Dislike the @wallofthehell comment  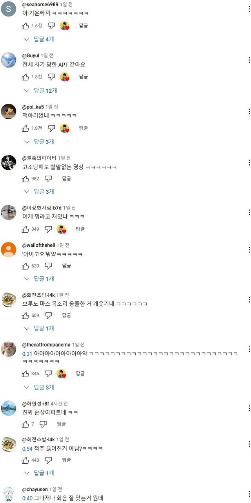pos(48,266)
